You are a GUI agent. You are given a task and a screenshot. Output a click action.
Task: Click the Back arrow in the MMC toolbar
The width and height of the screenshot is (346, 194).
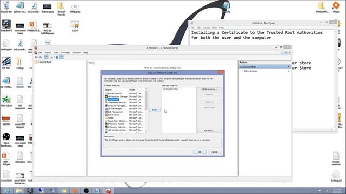click(x=36, y=57)
